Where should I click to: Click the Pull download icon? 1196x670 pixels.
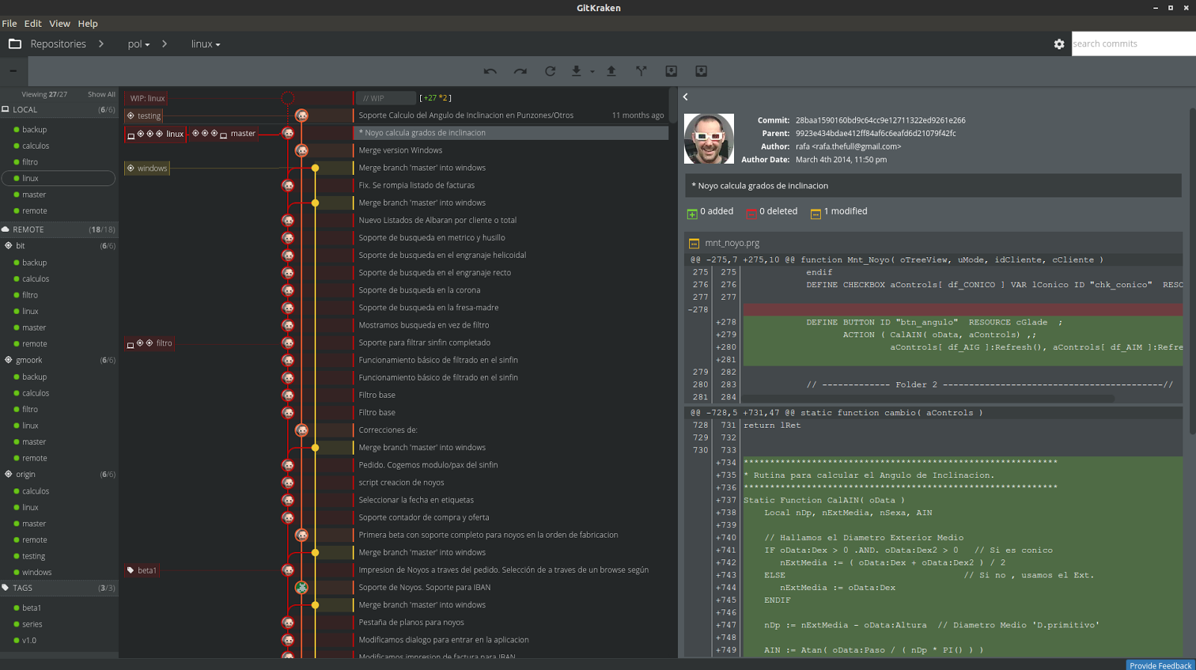[x=576, y=71]
